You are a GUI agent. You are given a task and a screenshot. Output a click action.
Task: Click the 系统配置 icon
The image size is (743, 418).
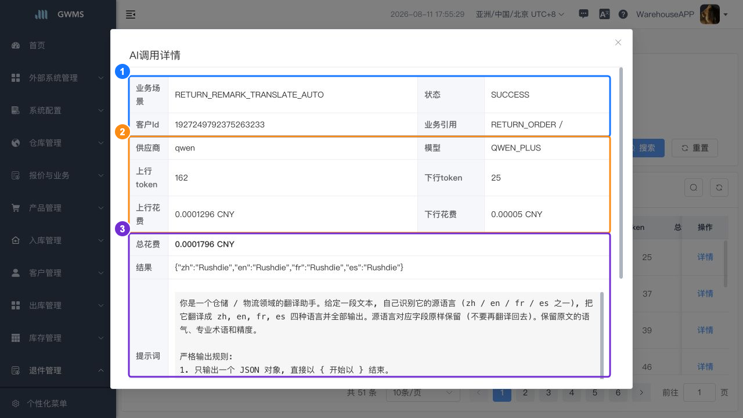[x=16, y=110]
